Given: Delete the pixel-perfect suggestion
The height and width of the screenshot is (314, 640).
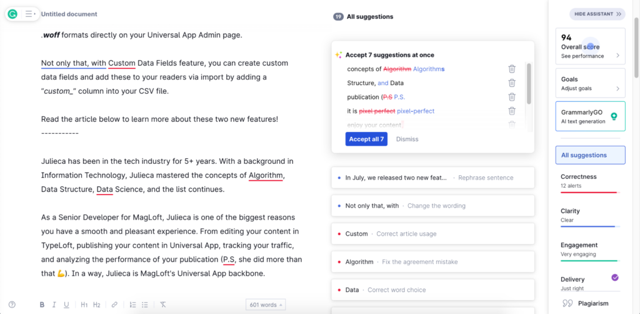Looking at the screenshot, I should [512, 111].
